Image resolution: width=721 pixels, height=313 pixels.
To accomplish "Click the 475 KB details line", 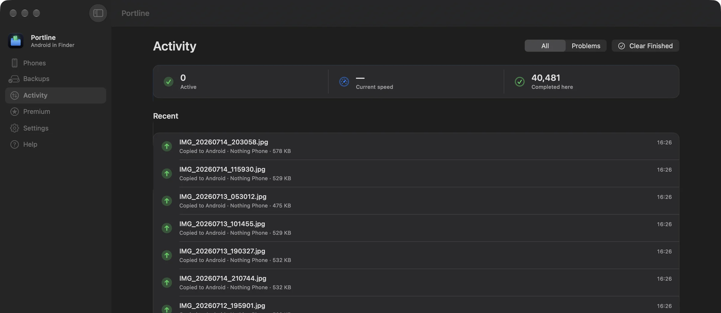I will coord(235,206).
